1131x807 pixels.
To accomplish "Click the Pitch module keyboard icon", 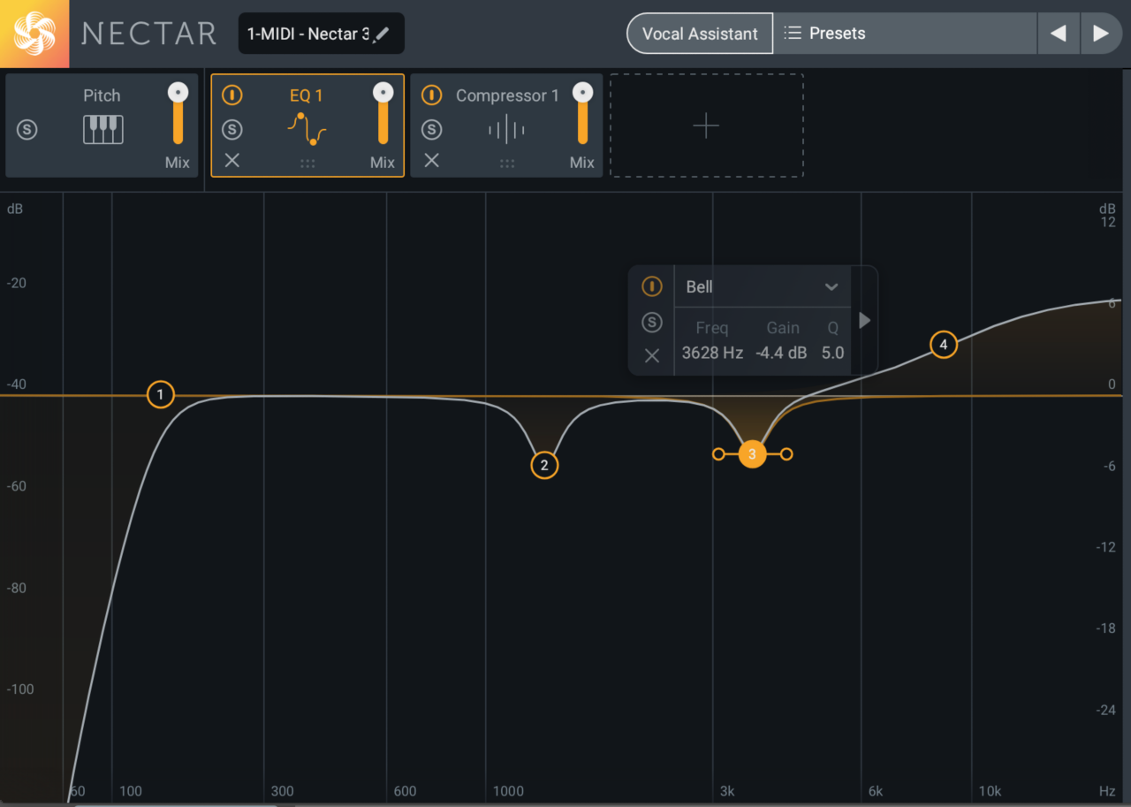I will [x=102, y=130].
